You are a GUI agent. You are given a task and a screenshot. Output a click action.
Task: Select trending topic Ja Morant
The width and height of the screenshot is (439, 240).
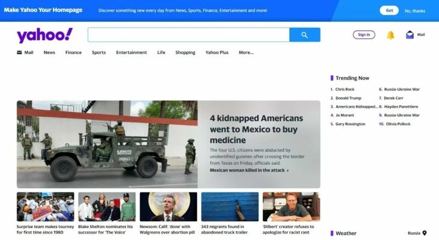point(345,115)
